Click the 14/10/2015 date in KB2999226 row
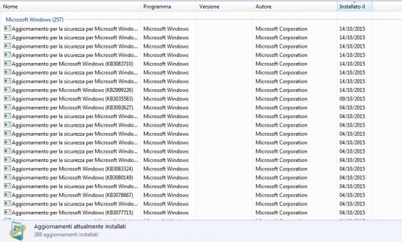402x242 pixels. [352, 90]
